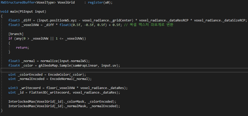Screen dimensions: 248x116
Task: Click _colorMask in the first InterlockedMax call
Action: pyautogui.click(x=75, y=101)
